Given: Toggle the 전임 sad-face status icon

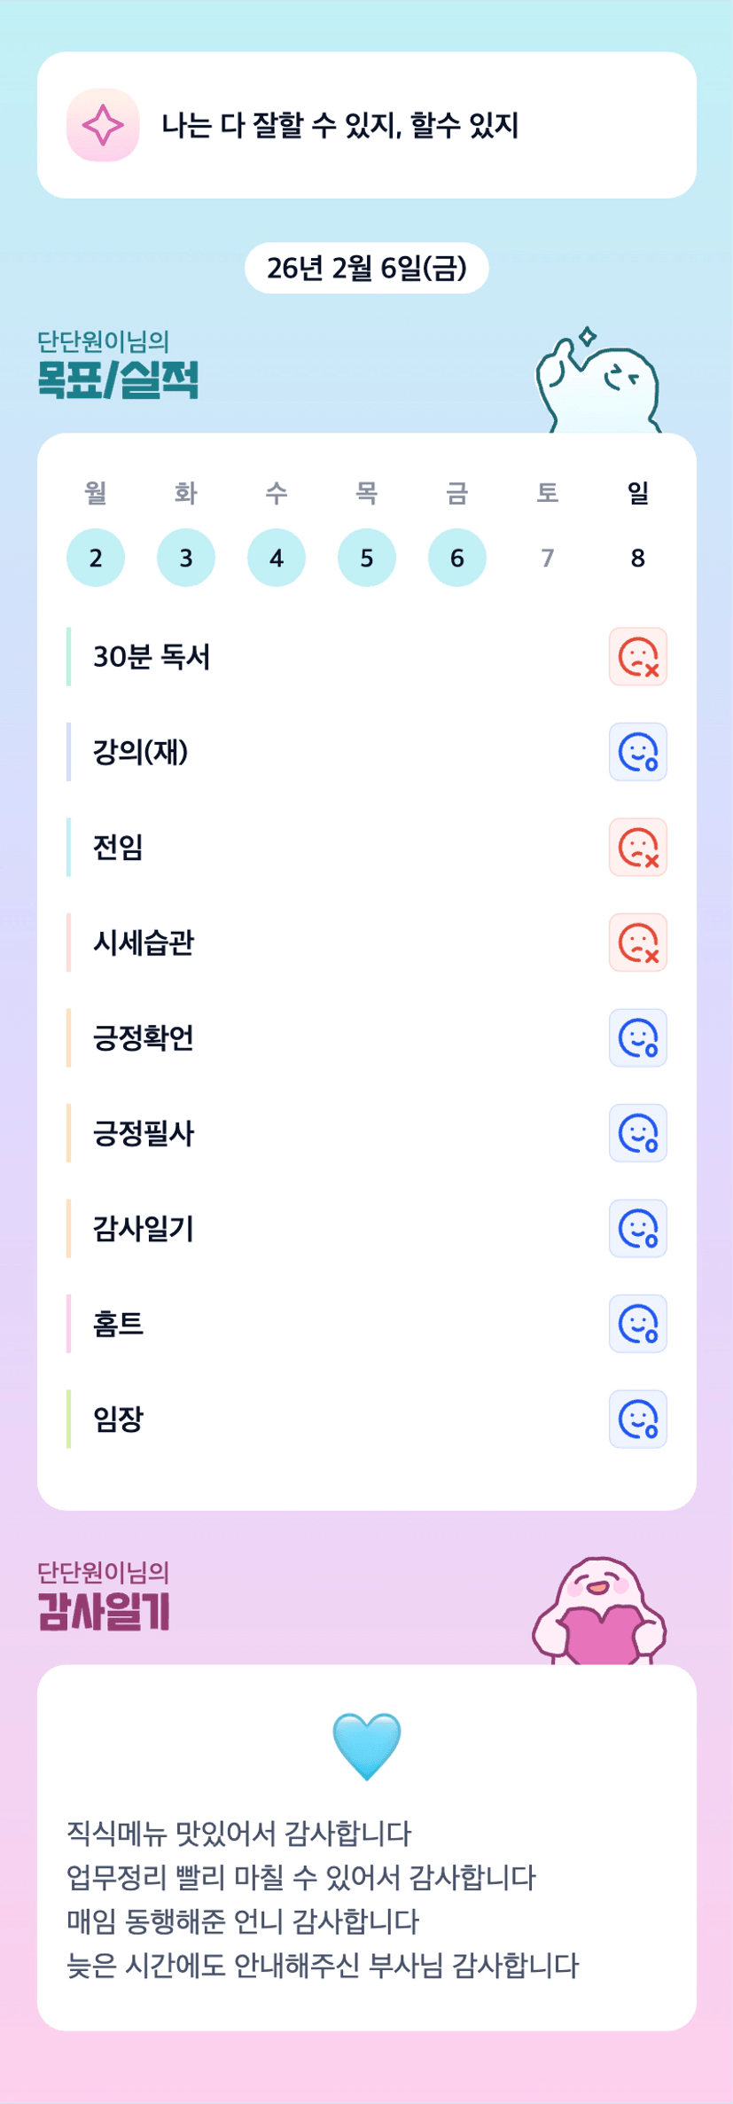Looking at the screenshot, I should (x=637, y=848).
